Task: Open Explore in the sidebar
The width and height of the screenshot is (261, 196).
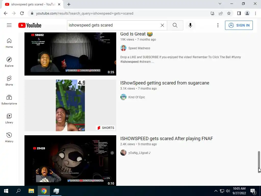Action: [x=9, y=62]
